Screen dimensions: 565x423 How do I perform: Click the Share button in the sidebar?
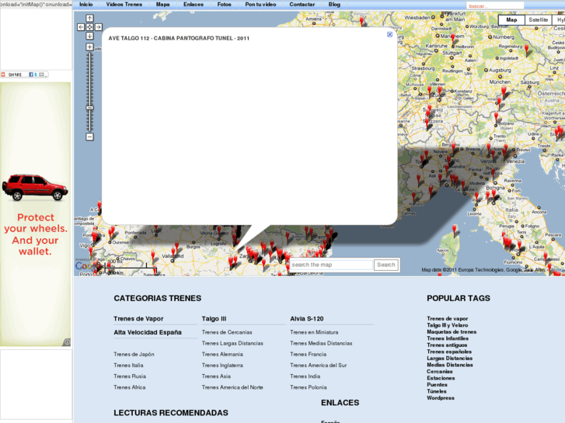pos(12,75)
